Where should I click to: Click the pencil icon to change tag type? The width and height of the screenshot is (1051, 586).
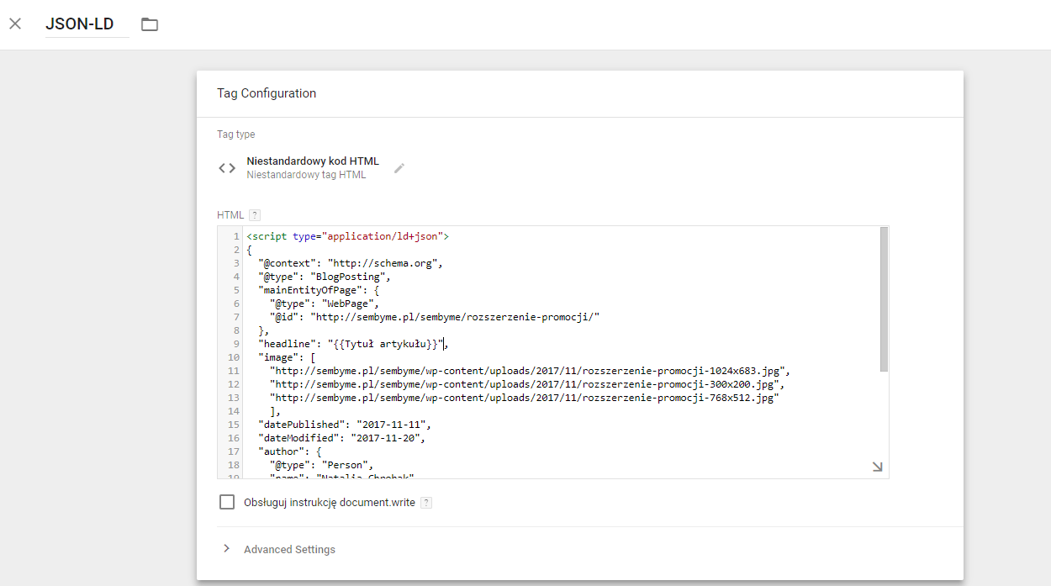[x=399, y=168]
